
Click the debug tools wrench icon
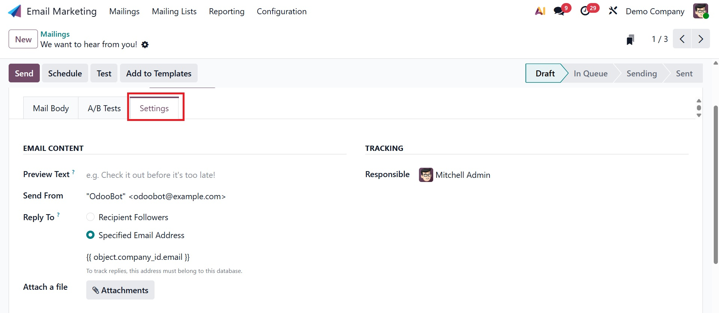tap(613, 11)
